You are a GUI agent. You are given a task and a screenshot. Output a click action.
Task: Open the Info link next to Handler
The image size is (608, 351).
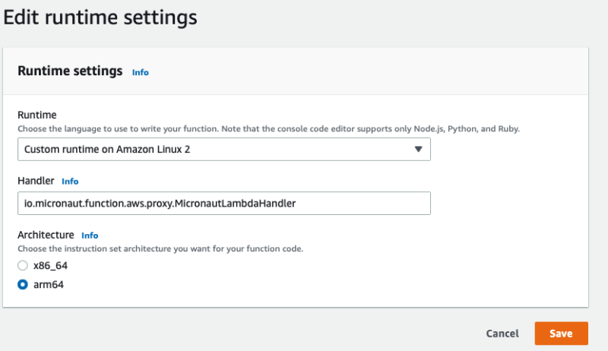click(70, 182)
